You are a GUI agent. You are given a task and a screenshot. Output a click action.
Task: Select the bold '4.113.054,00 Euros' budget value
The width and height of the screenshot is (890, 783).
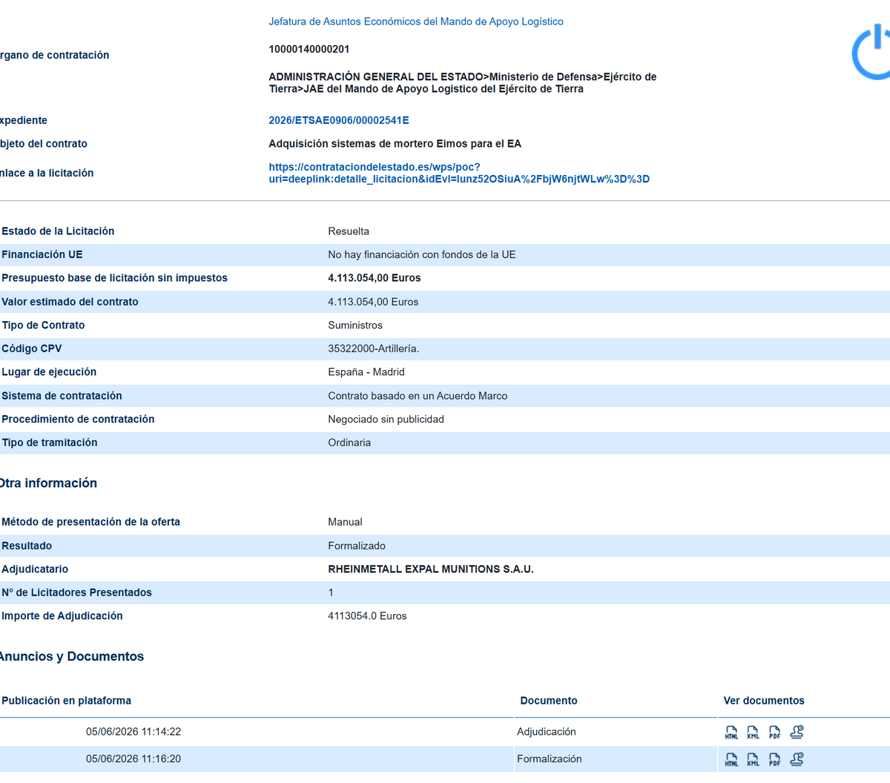(x=375, y=278)
